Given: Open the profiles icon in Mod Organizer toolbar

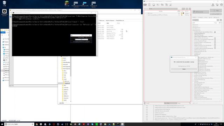Looking at the screenshot, I should [x=158, y=5].
